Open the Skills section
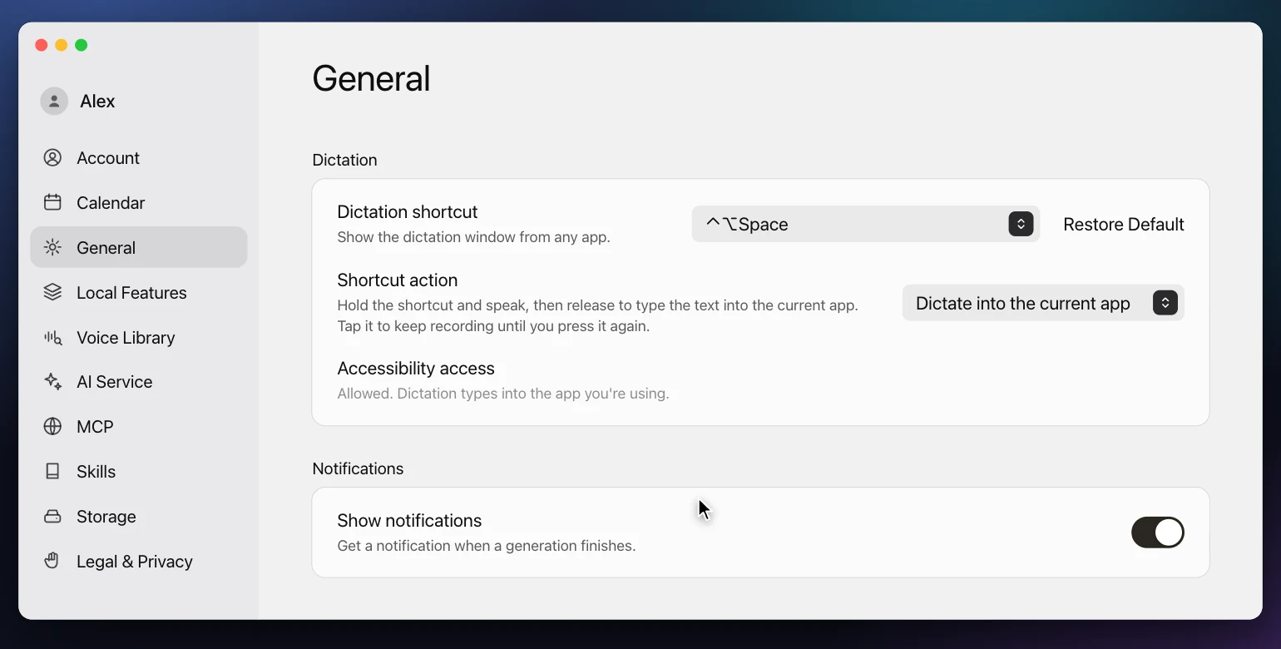 point(139,472)
